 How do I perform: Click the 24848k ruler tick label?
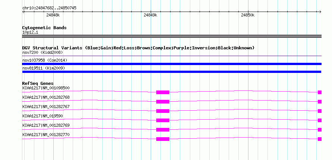(53, 15)
